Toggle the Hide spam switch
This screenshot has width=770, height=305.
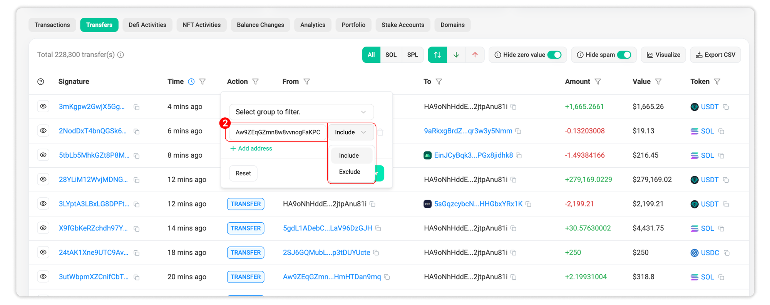tap(624, 55)
